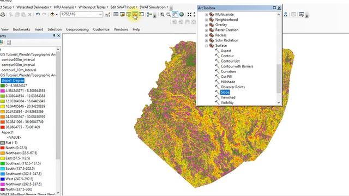Select the Aspect1 layer
This screenshot has height=196, width=349.
coord(8,132)
